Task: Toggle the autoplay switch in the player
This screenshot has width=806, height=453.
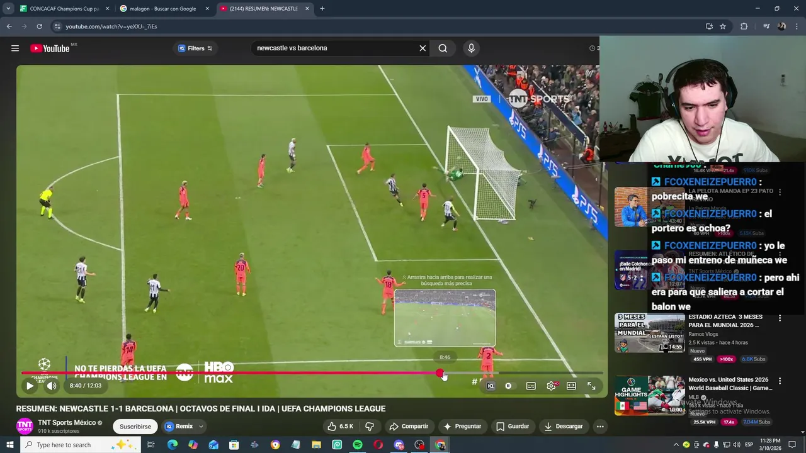Action: pos(509,386)
